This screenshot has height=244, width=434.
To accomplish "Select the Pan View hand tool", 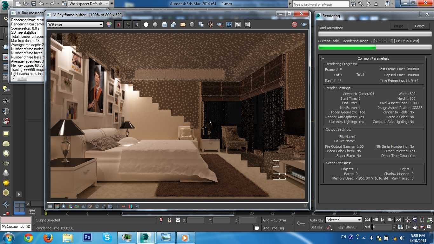I will (x=415, y=227).
